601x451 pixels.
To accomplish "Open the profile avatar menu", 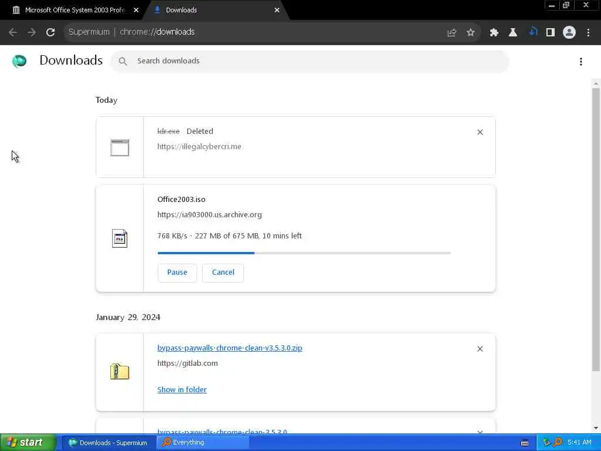I will [x=569, y=32].
